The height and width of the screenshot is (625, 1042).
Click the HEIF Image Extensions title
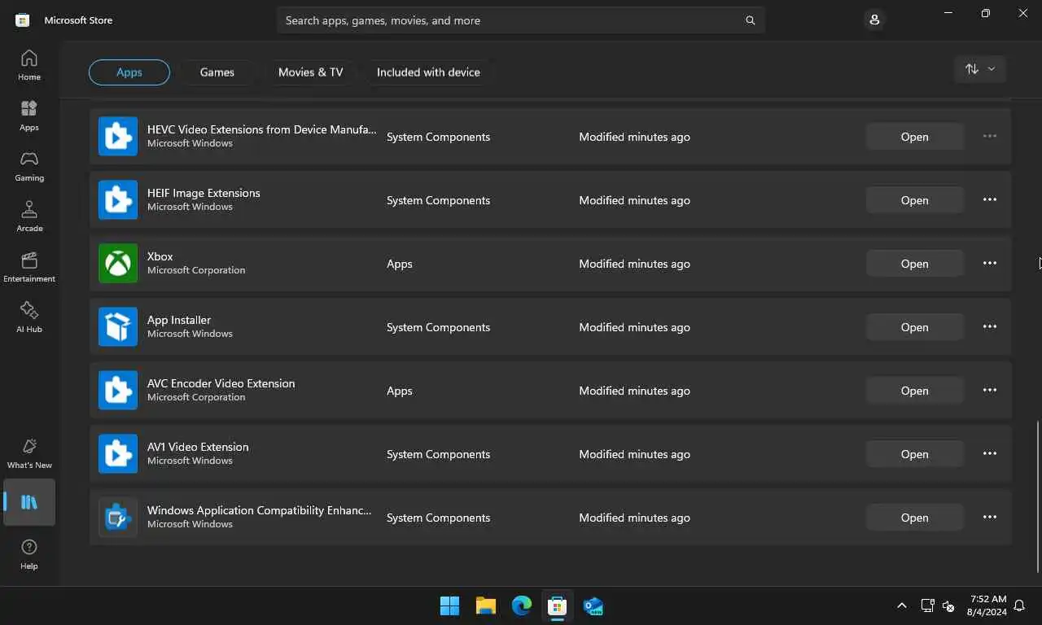204,193
